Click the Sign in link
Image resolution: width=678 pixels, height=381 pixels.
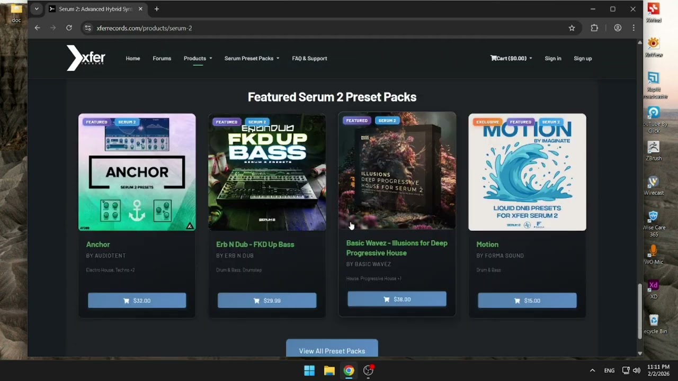click(552, 58)
